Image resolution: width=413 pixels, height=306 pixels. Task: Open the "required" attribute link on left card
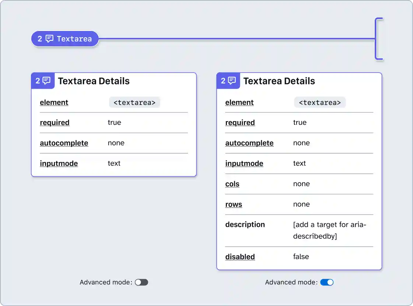(55, 123)
